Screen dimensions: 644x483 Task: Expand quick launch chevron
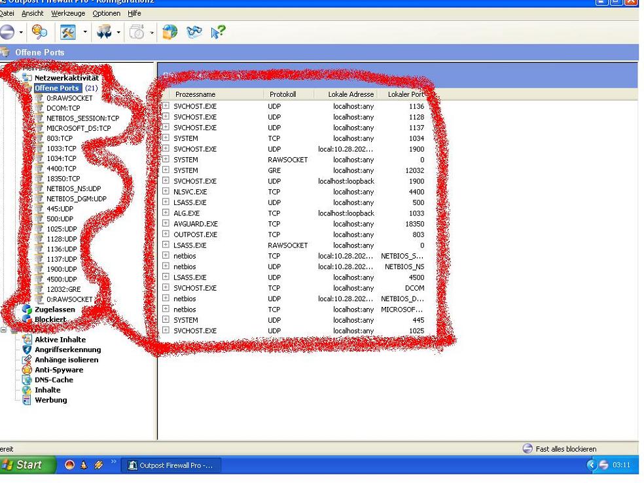coord(114,461)
